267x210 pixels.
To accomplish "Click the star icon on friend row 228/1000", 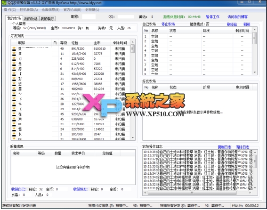I will click(x=14, y=59).
